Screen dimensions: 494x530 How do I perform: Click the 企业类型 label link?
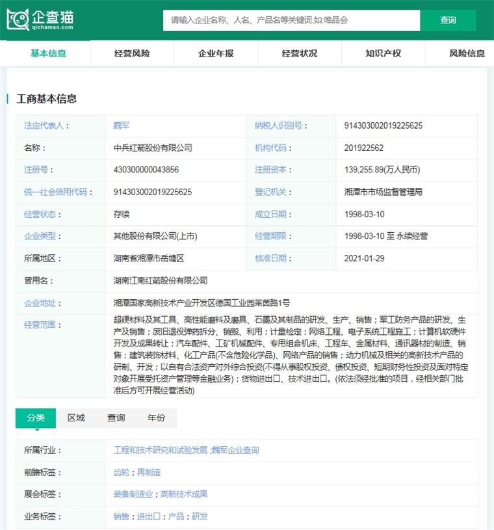(40, 236)
